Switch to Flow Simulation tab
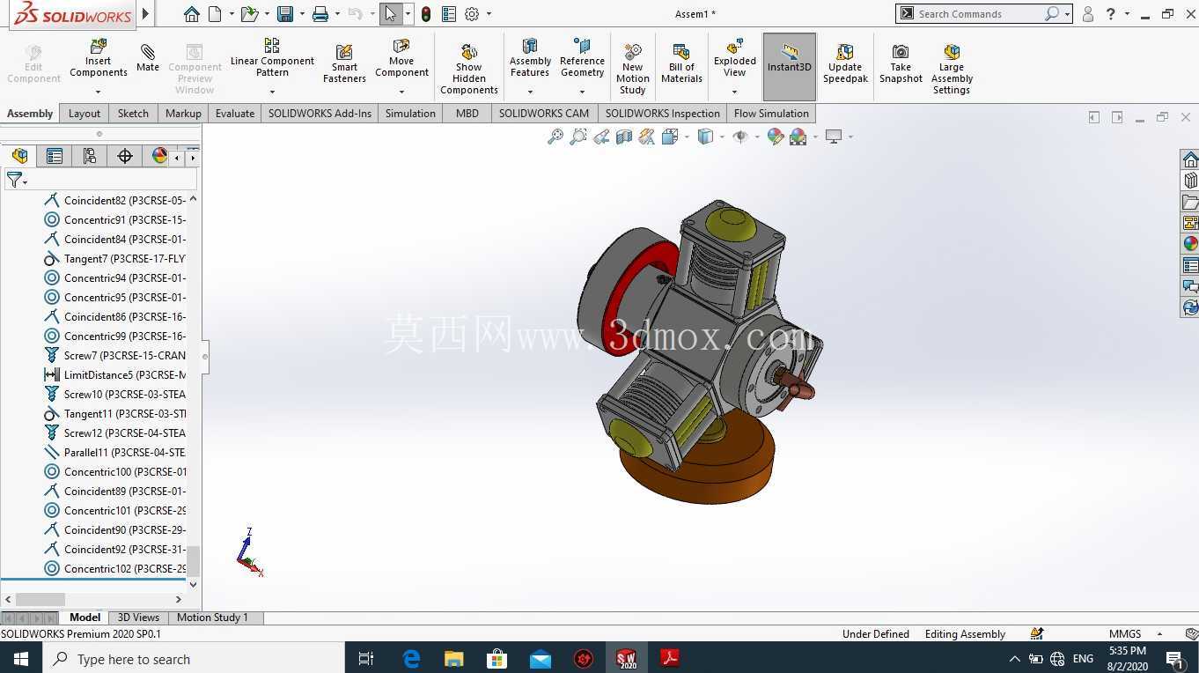The image size is (1199, 673). click(x=771, y=114)
